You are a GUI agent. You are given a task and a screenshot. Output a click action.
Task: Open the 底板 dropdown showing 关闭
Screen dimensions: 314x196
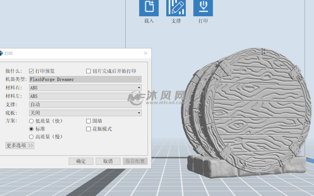point(85,113)
